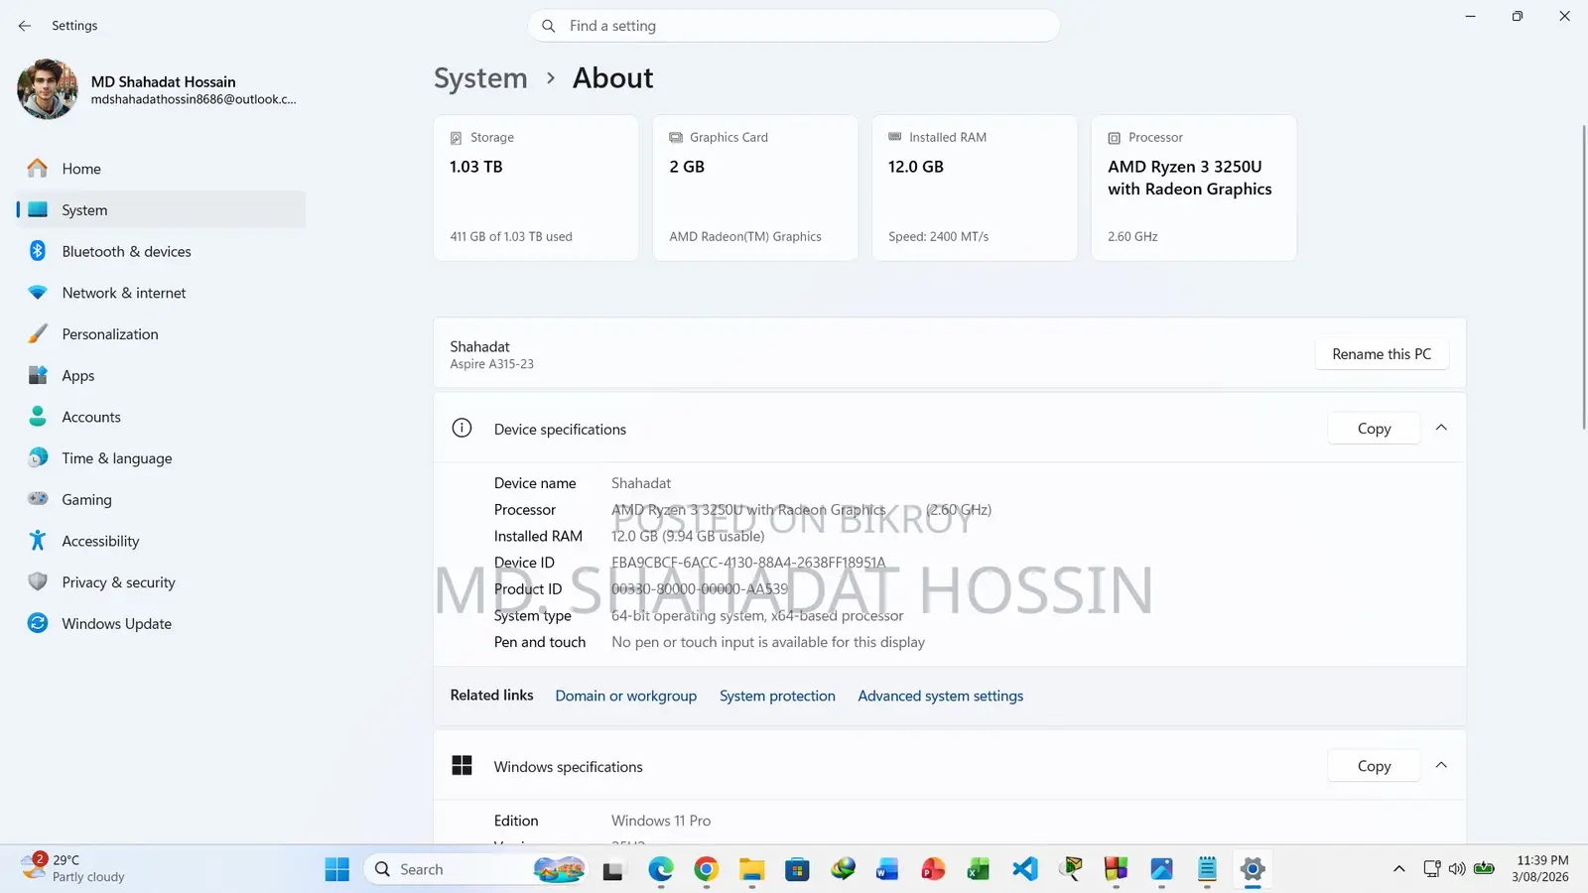Screen dimensions: 1588x893
Task: Open the Storage card showing 1.03 TB
Action: click(536, 188)
